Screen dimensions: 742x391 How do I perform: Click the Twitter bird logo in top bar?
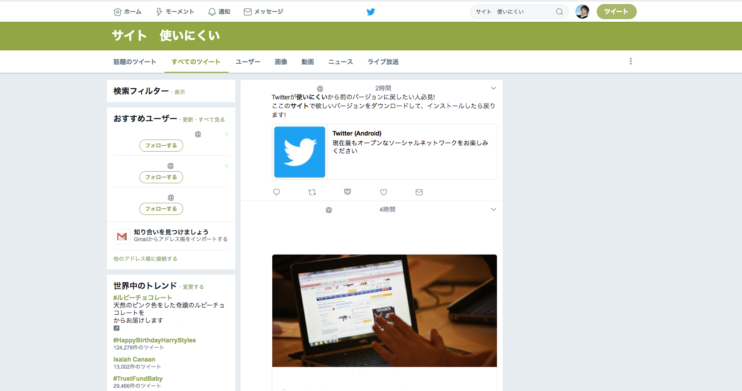click(x=371, y=12)
